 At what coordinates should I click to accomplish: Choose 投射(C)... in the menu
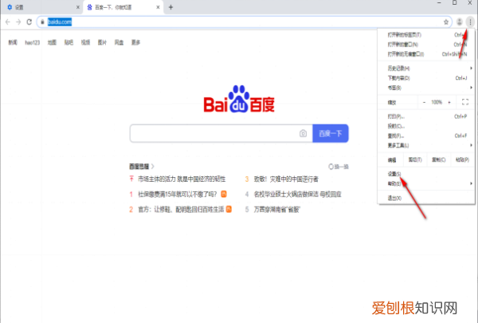[x=426, y=126]
